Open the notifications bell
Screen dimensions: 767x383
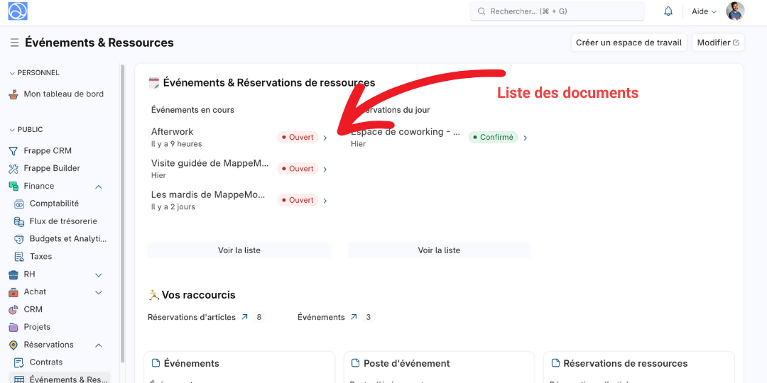click(x=668, y=11)
